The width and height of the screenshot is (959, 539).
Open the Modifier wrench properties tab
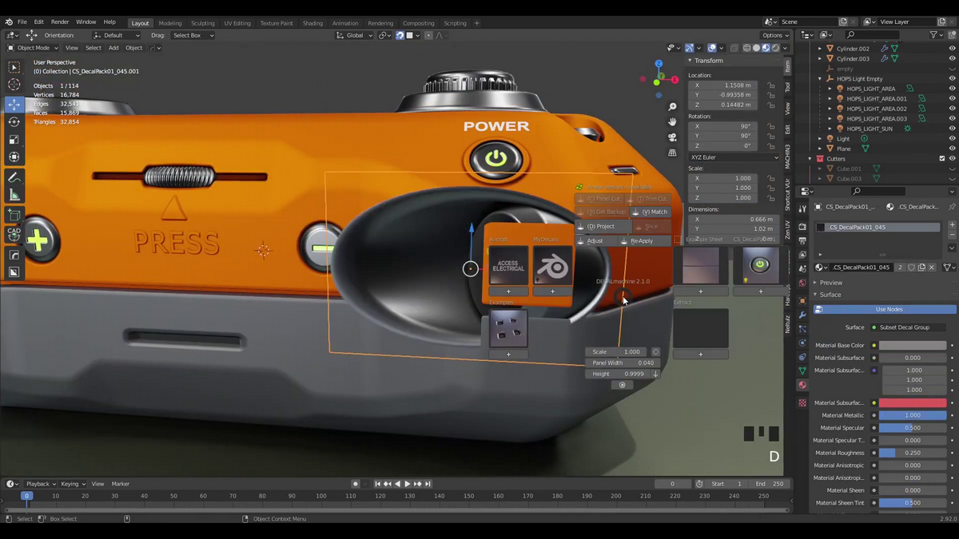coord(802,315)
